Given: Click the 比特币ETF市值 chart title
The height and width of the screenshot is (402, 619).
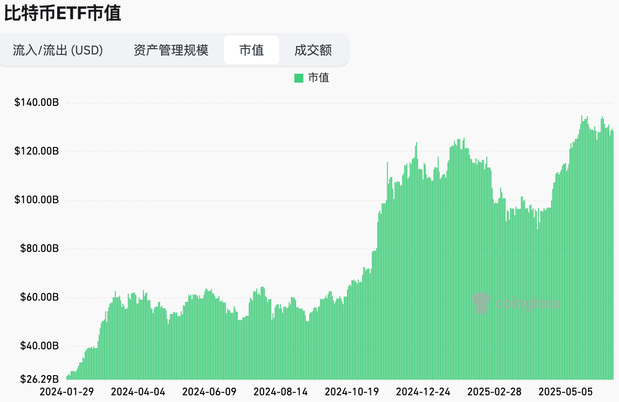Looking at the screenshot, I should point(63,13).
